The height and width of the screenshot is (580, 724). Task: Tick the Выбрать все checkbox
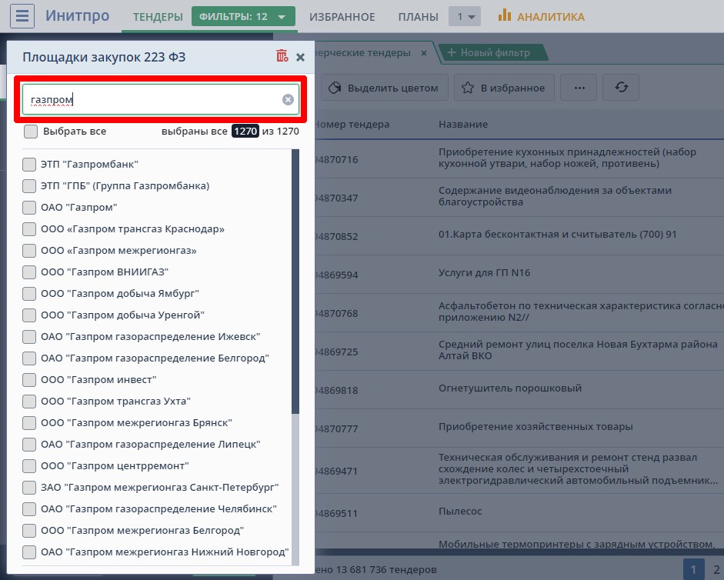[x=31, y=131]
